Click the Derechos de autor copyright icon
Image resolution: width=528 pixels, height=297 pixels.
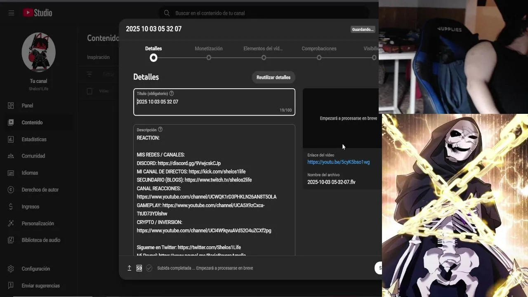tap(11, 190)
